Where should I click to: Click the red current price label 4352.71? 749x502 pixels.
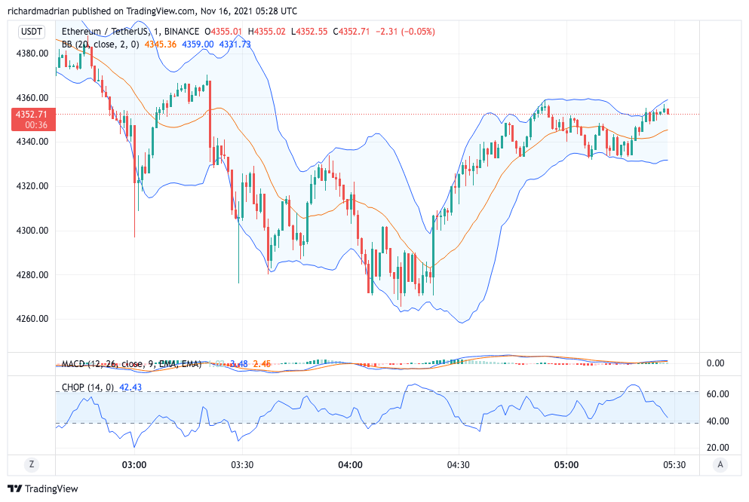tap(31, 118)
